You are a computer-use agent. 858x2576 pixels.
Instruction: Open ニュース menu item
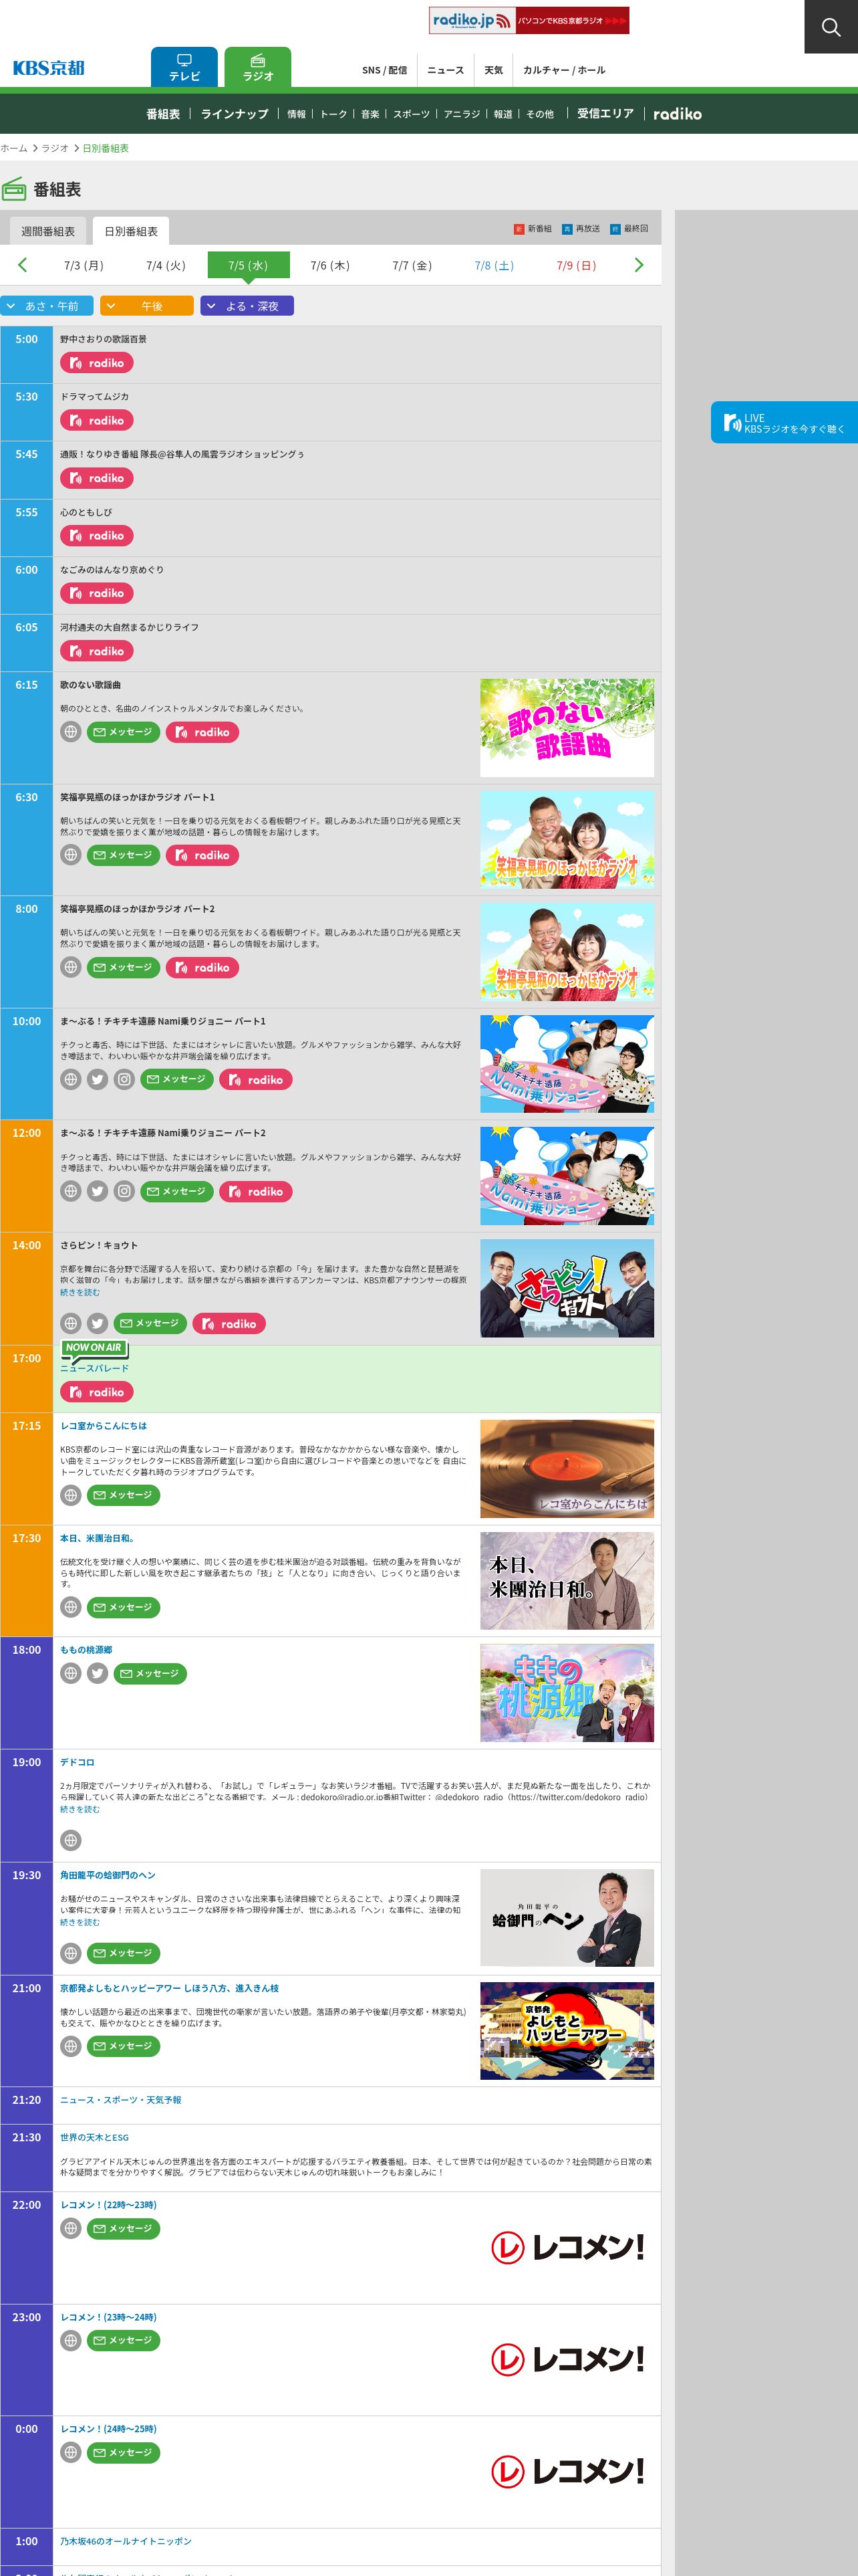[x=446, y=70]
